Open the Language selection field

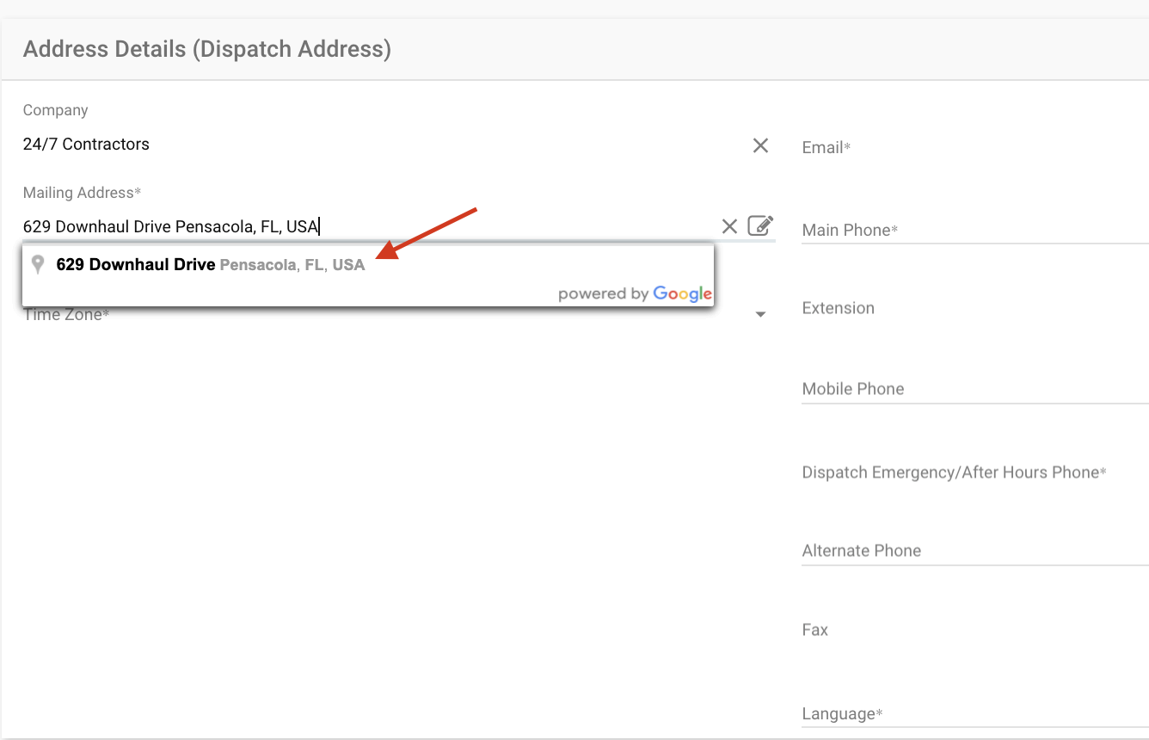point(972,714)
